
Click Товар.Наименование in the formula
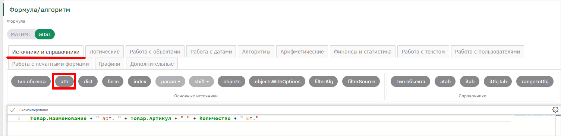click(x=59, y=119)
